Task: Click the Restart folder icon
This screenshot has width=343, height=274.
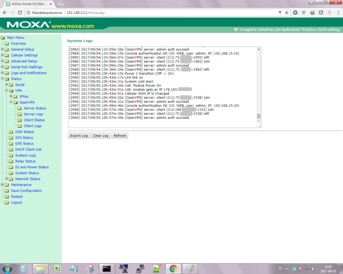Action: pyautogui.click(x=7, y=196)
